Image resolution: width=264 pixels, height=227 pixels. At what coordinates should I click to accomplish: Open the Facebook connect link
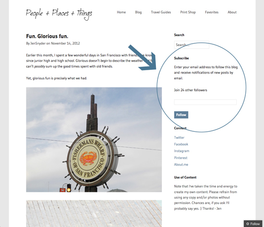[x=181, y=144]
